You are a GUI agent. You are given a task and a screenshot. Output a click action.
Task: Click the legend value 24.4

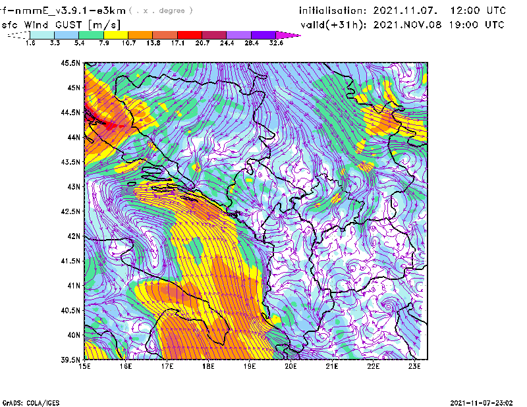click(227, 43)
